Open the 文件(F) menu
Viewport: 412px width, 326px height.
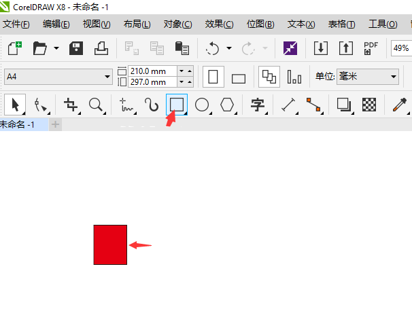tap(16, 24)
